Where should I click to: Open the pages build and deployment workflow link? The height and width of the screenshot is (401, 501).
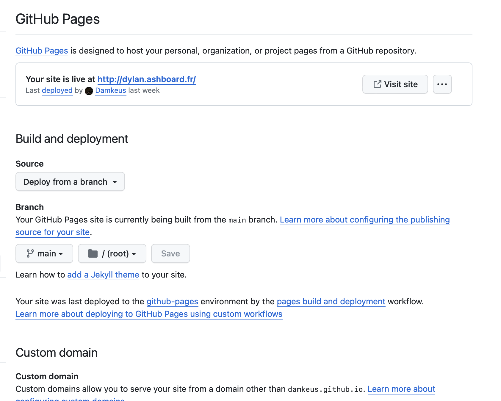coord(331,302)
